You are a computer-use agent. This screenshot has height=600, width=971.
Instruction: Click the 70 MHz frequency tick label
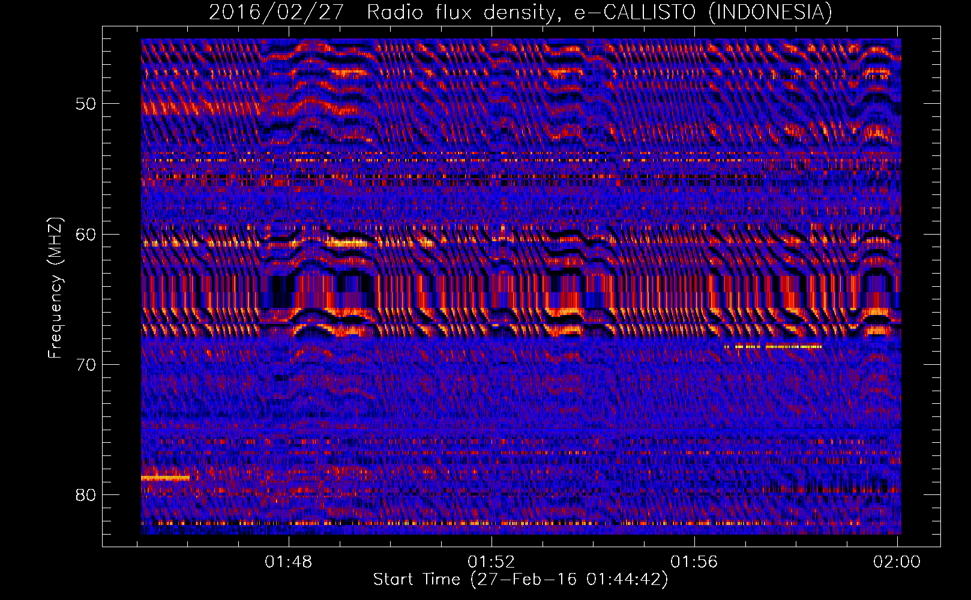[x=86, y=365]
